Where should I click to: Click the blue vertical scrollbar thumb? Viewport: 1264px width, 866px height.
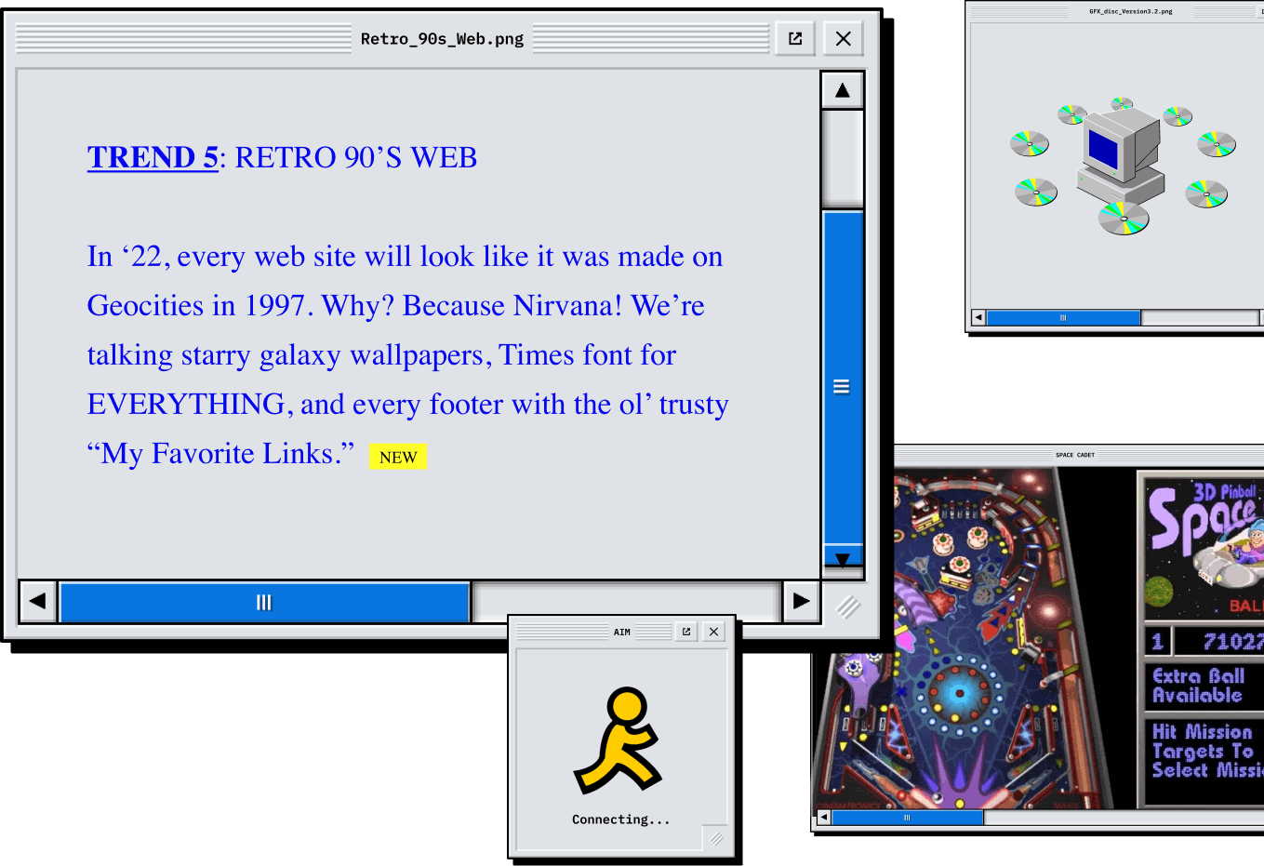(842, 386)
